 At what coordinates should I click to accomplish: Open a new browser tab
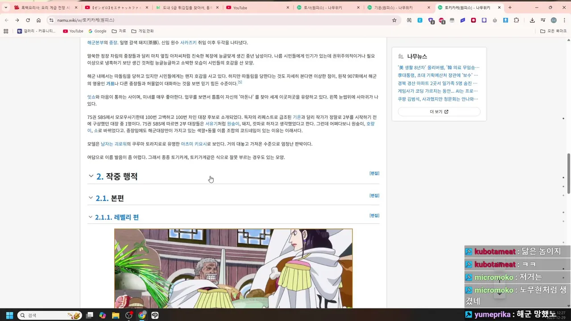(x=510, y=8)
